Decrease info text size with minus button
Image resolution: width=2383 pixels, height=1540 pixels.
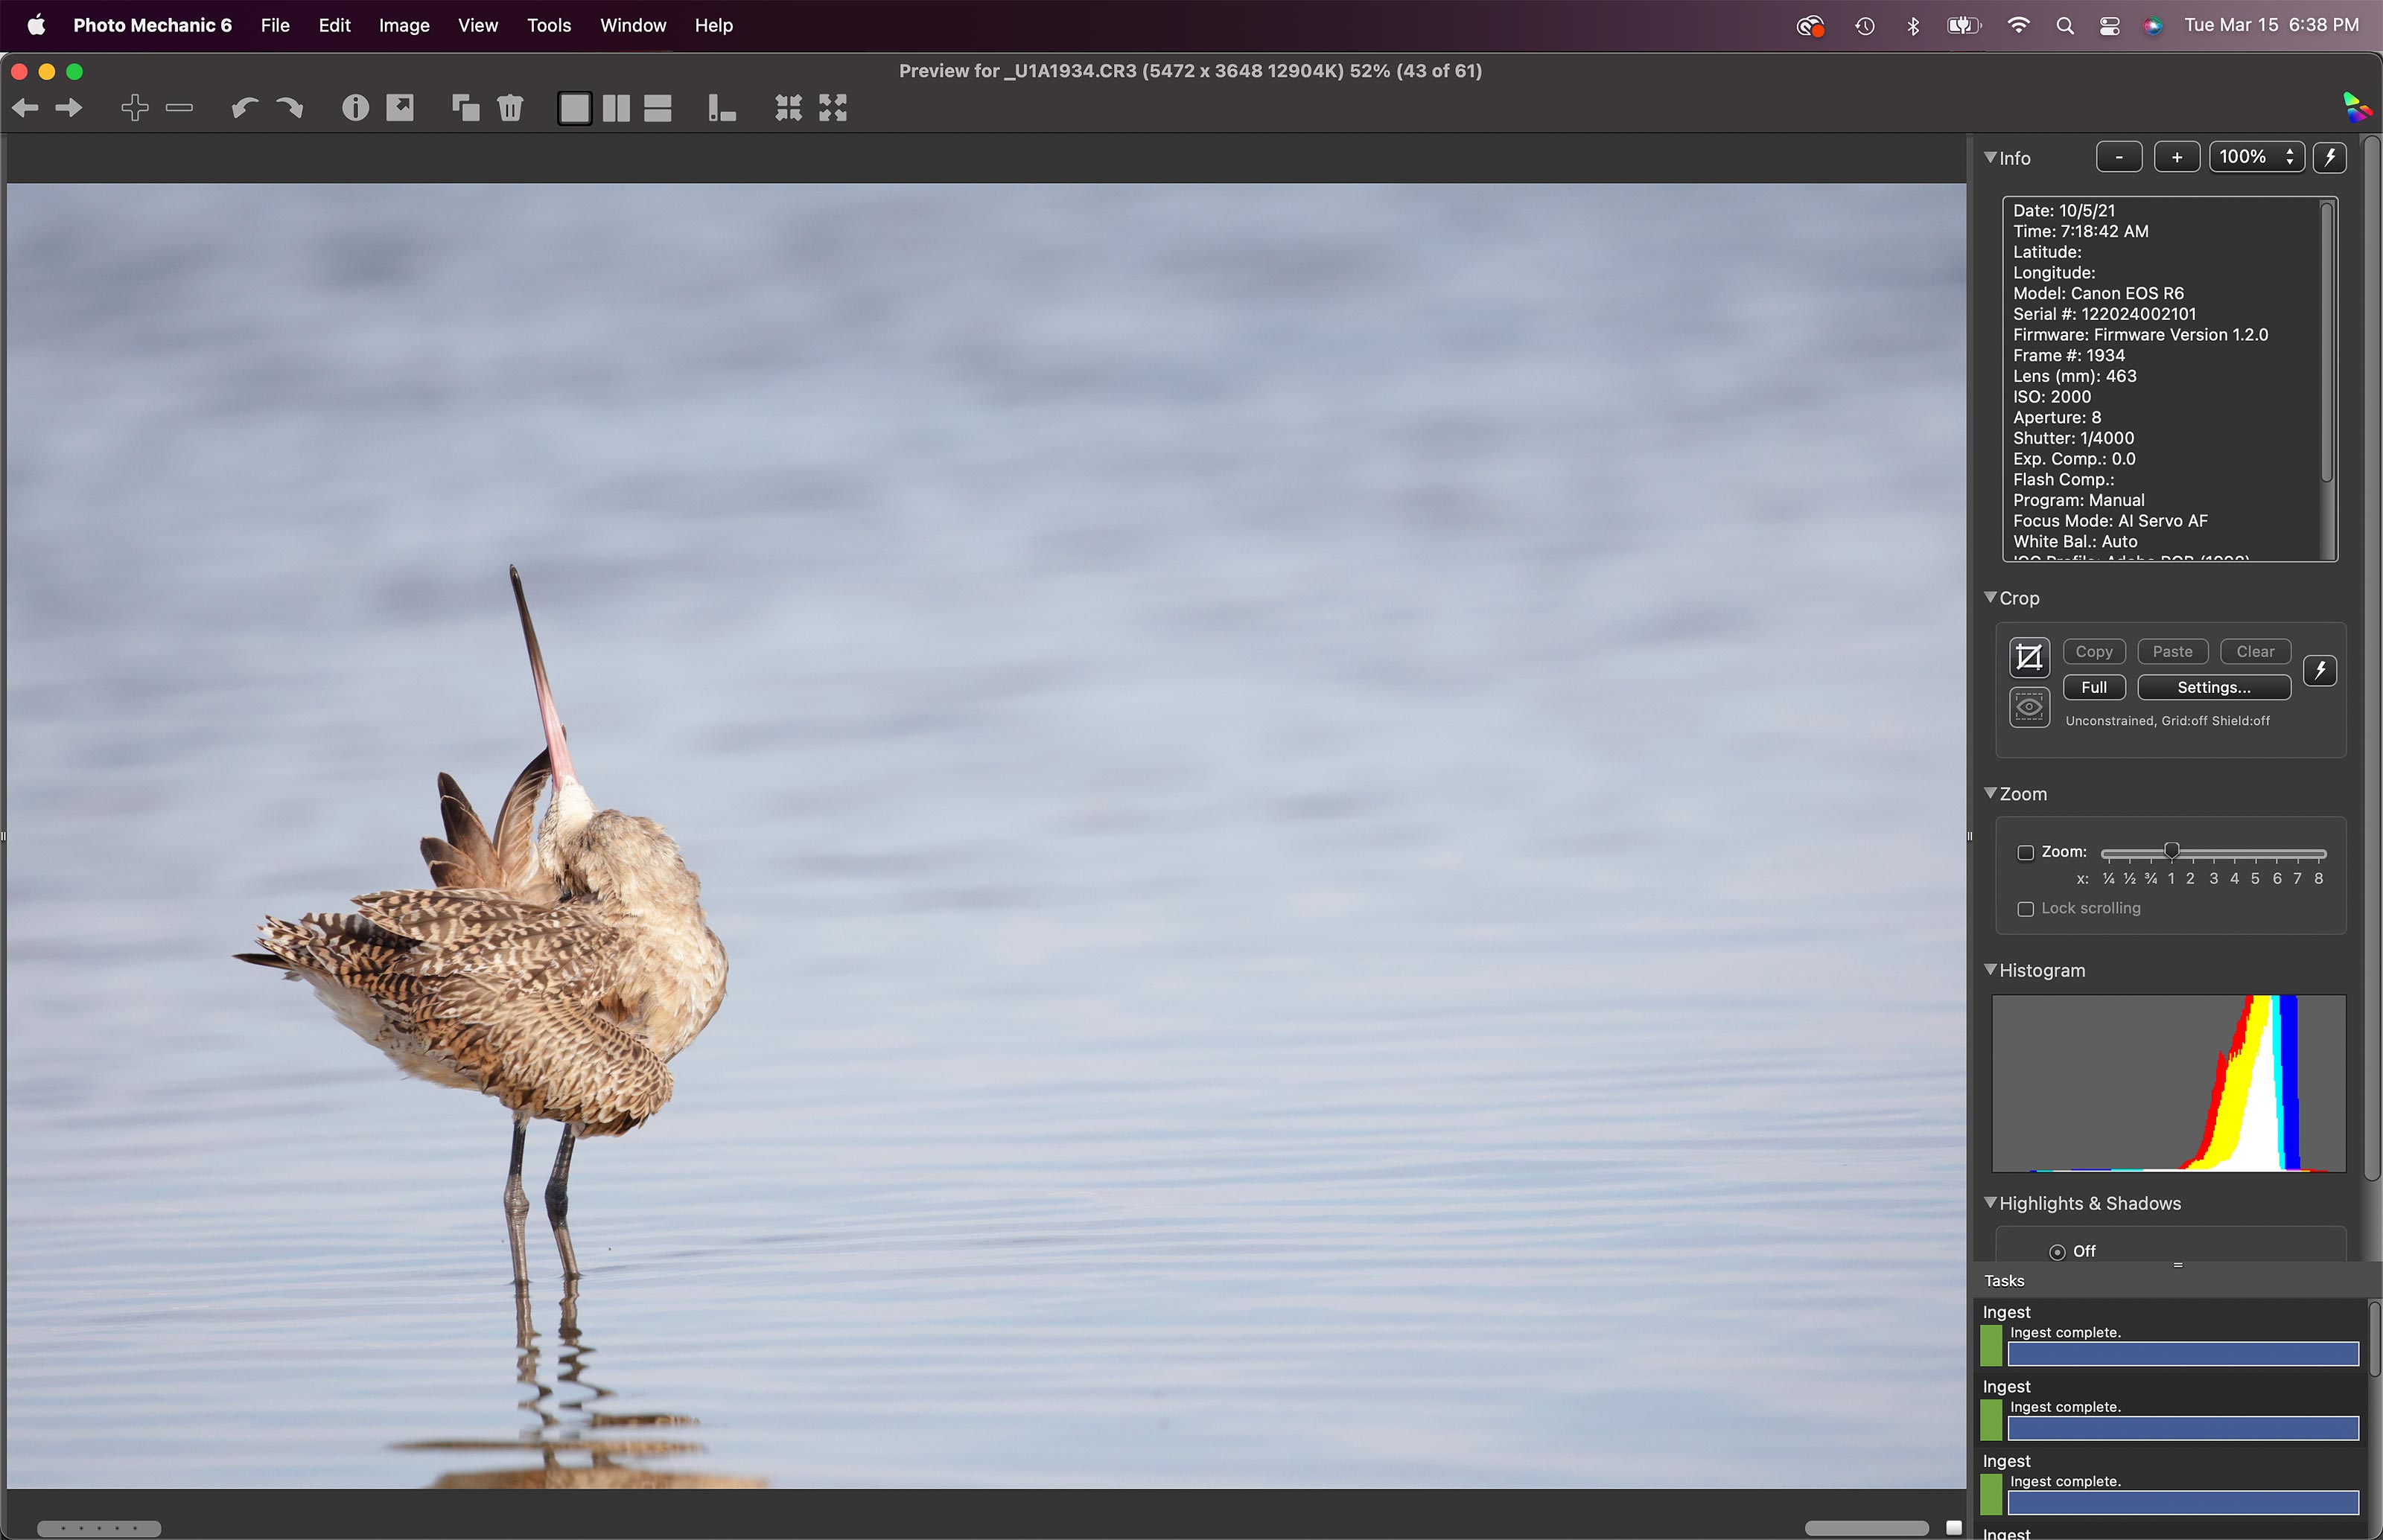[x=2119, y=157]
